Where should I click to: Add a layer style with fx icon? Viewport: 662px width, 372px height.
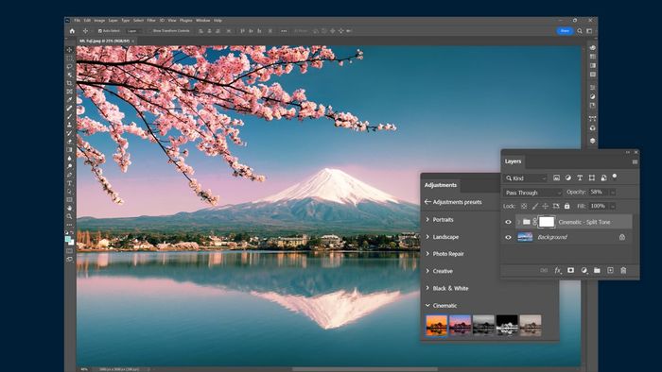558,270
